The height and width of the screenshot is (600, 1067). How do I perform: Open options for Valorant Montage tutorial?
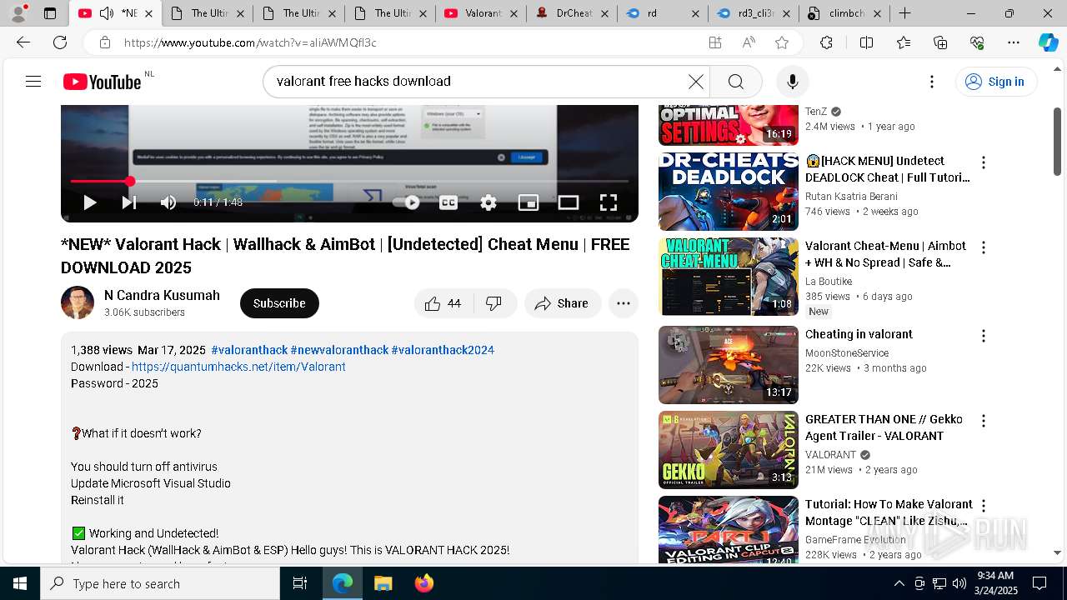984,506
